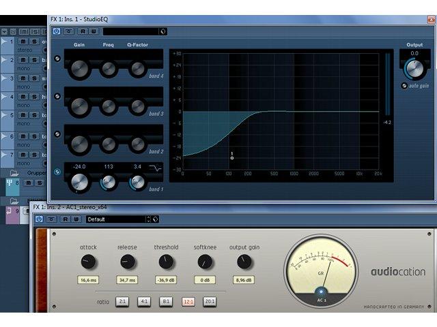437x327 pixels.
Task: Solo track 6 in track list
Action: (x=34, y=136)
